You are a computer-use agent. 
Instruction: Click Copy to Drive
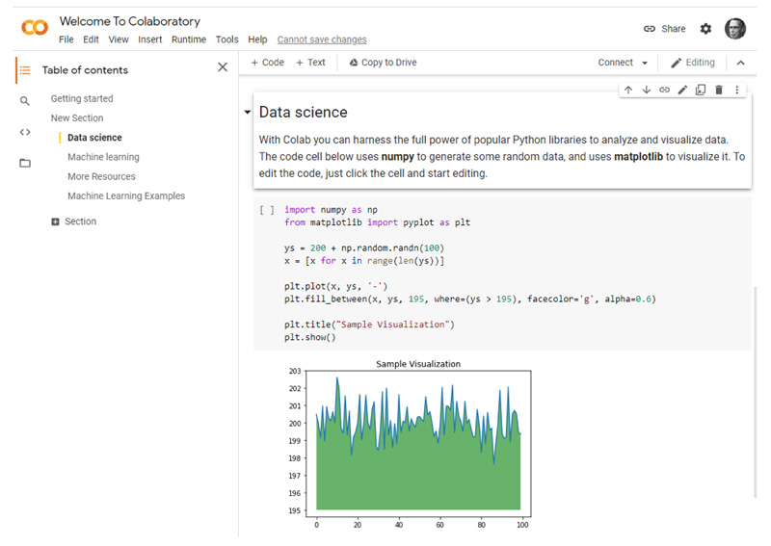[x=383, y=63]
